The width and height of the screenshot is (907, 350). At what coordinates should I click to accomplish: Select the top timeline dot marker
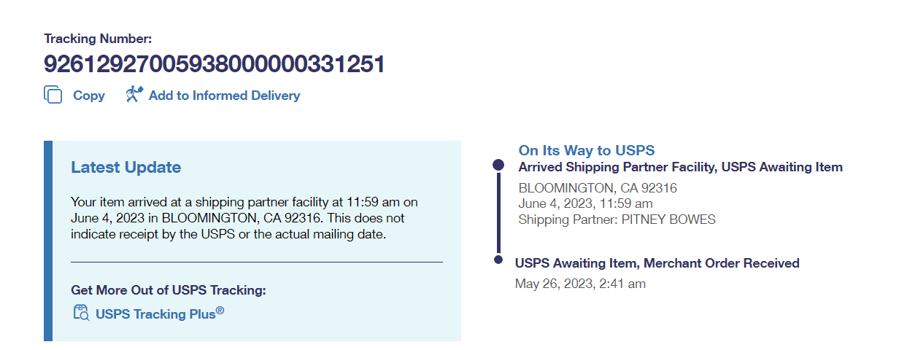point(498,166)
